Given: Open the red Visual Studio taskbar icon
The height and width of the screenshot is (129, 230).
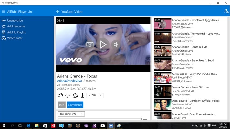Looking at the screenshot, I should [53, 126].
